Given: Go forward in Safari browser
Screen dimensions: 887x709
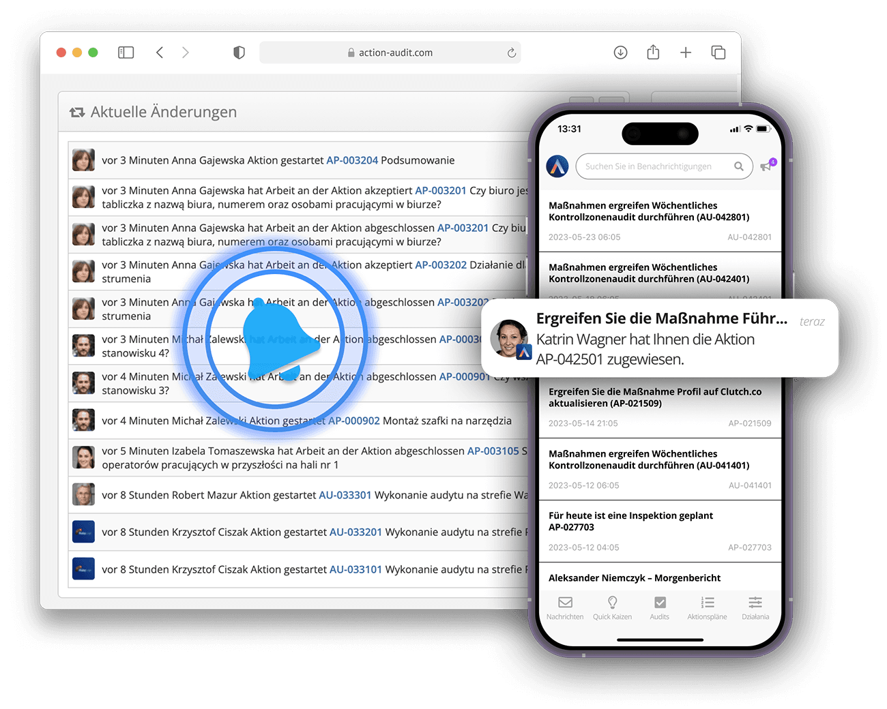Looking at the screenshot, I should (x=185, y=52).
